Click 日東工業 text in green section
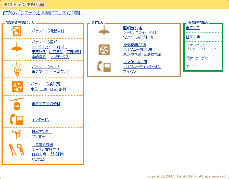The width and height of the screenshot is (229, 179). (x=193, y=37)
